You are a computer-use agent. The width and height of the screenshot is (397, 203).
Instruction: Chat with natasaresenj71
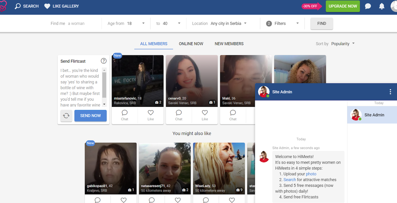[152, 200]
